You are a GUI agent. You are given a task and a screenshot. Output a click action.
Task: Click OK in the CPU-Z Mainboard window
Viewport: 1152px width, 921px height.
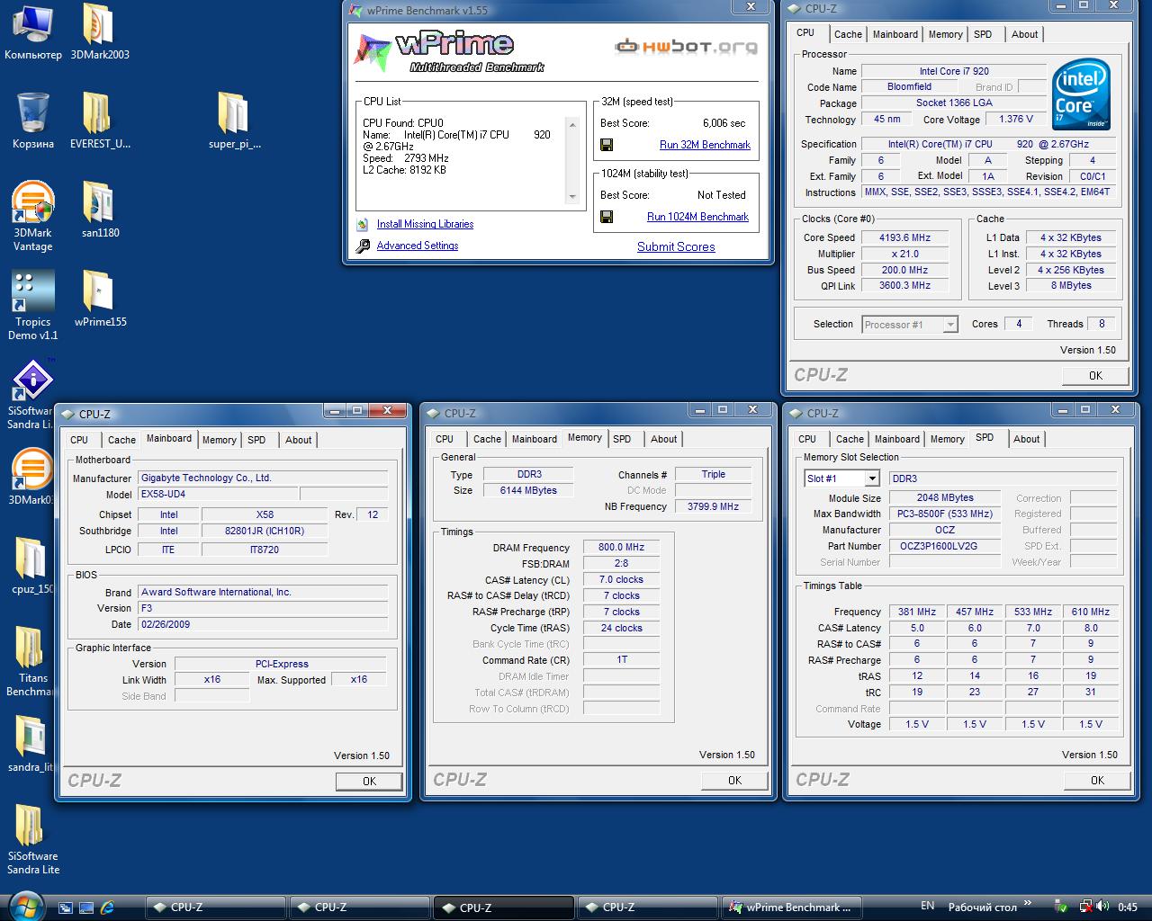(369, 781)
